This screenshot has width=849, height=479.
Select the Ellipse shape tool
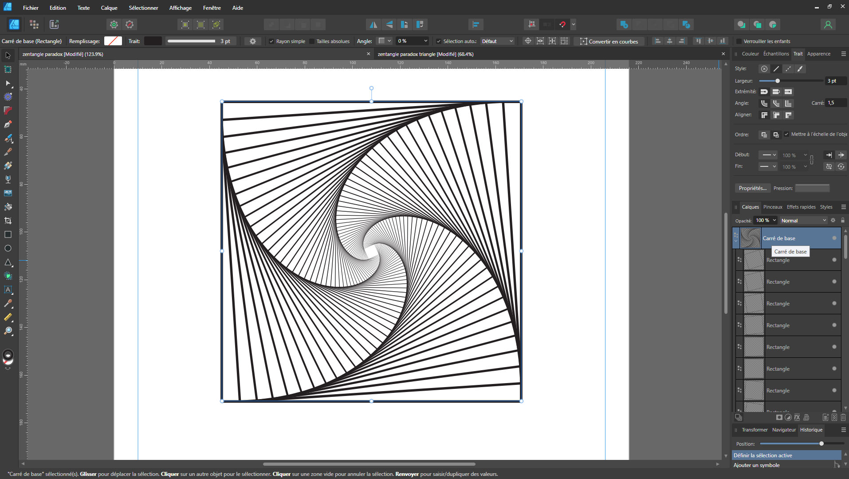click(x=8, y=248)
